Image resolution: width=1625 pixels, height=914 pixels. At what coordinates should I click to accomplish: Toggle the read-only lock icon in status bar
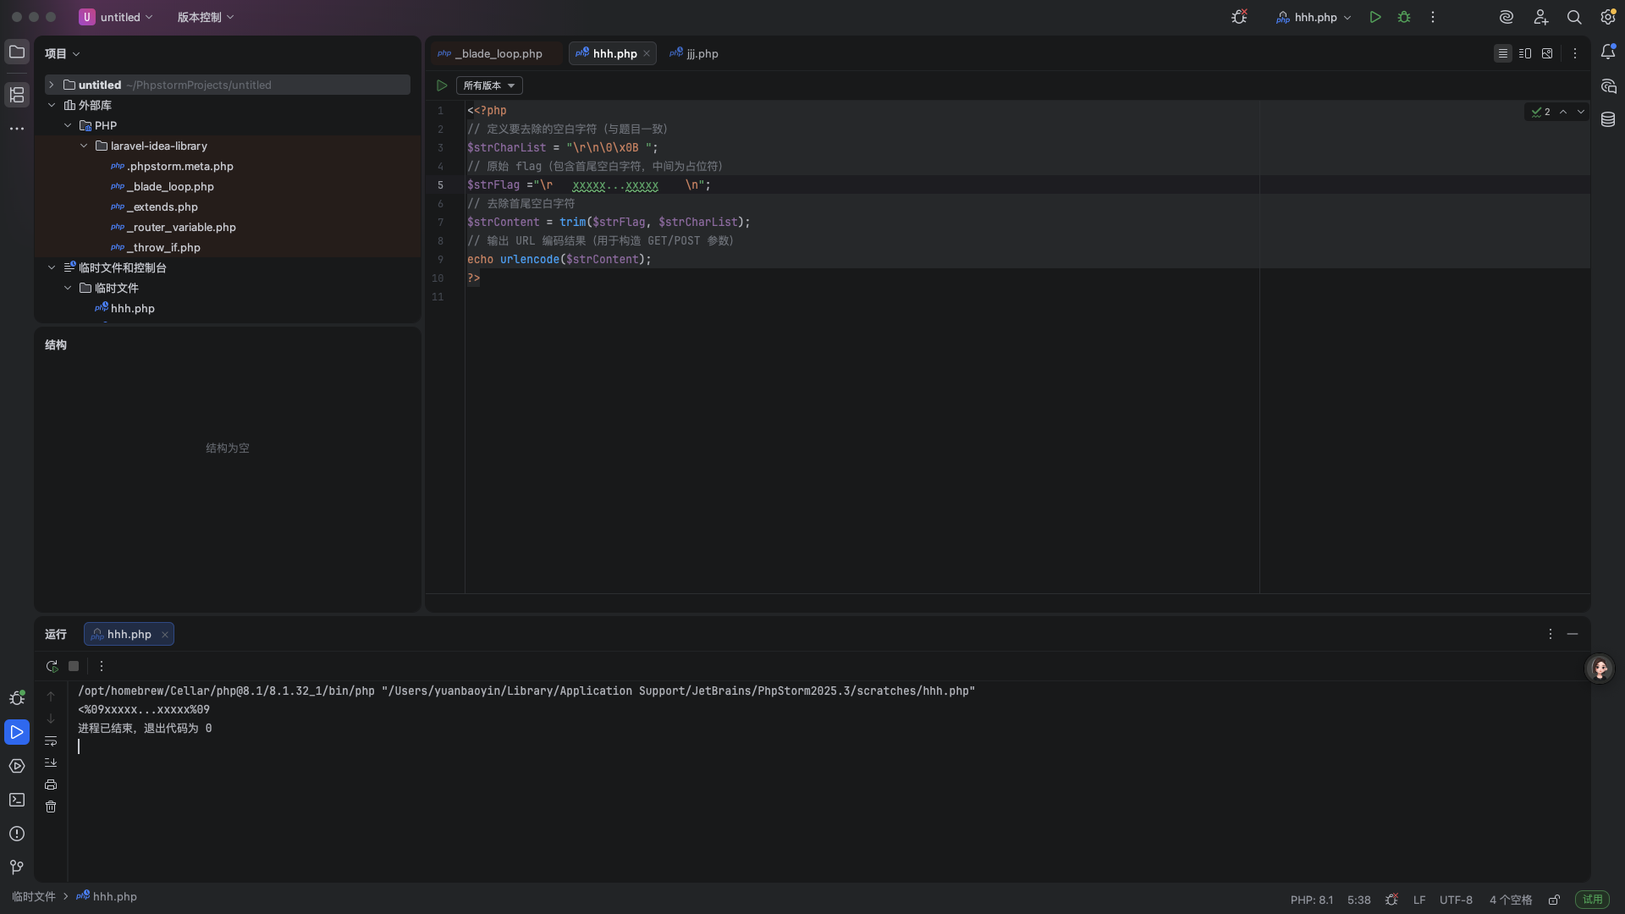[1554, 900]
